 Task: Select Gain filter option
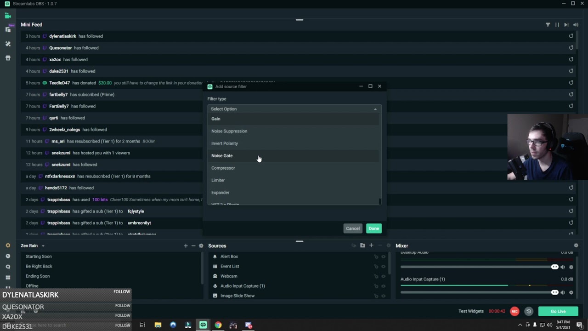[x=294, y=119]
